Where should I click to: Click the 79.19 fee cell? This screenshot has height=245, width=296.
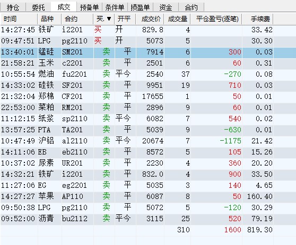[262, 219]
